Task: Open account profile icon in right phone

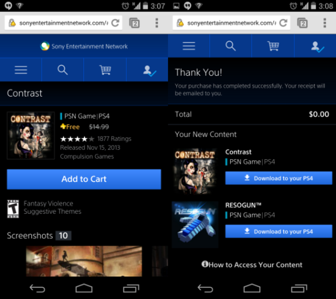Action: point(318,47)
